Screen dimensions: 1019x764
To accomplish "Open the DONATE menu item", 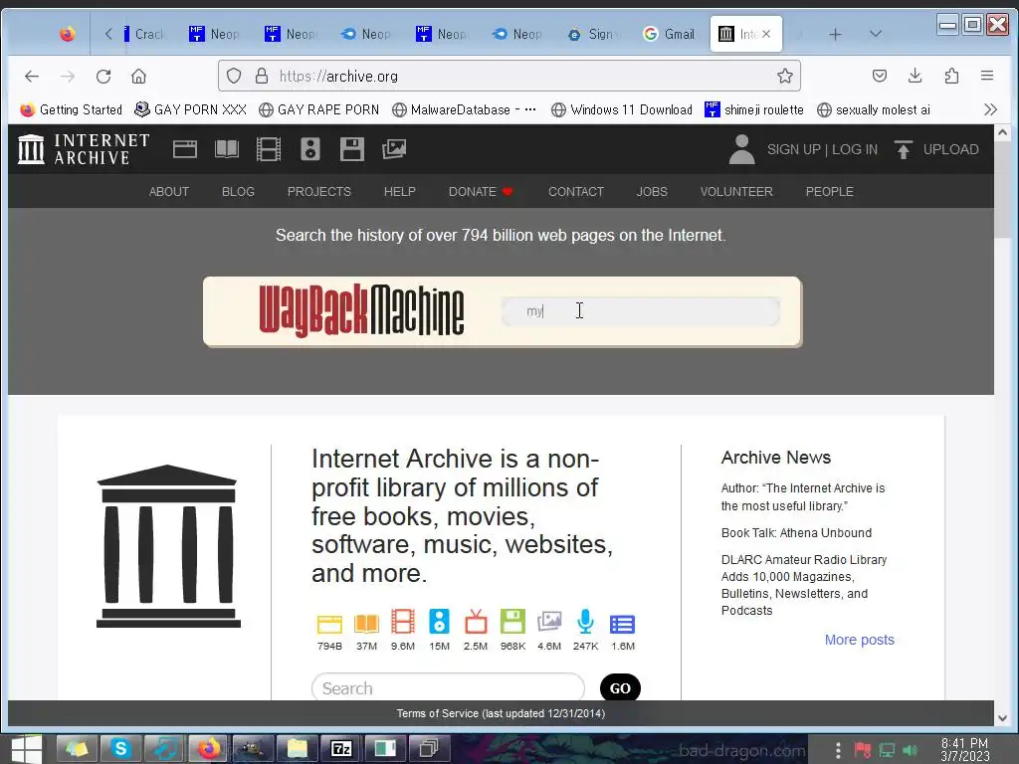I will [481, 192].
